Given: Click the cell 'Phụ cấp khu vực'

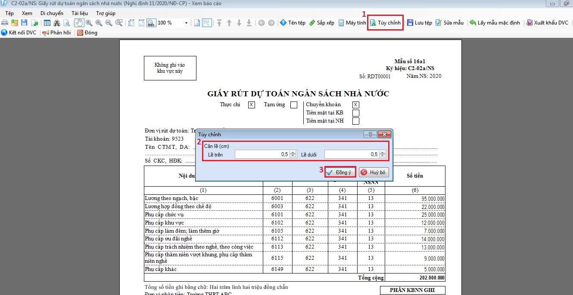Looking at the screenshot, I should coord(203,223).
